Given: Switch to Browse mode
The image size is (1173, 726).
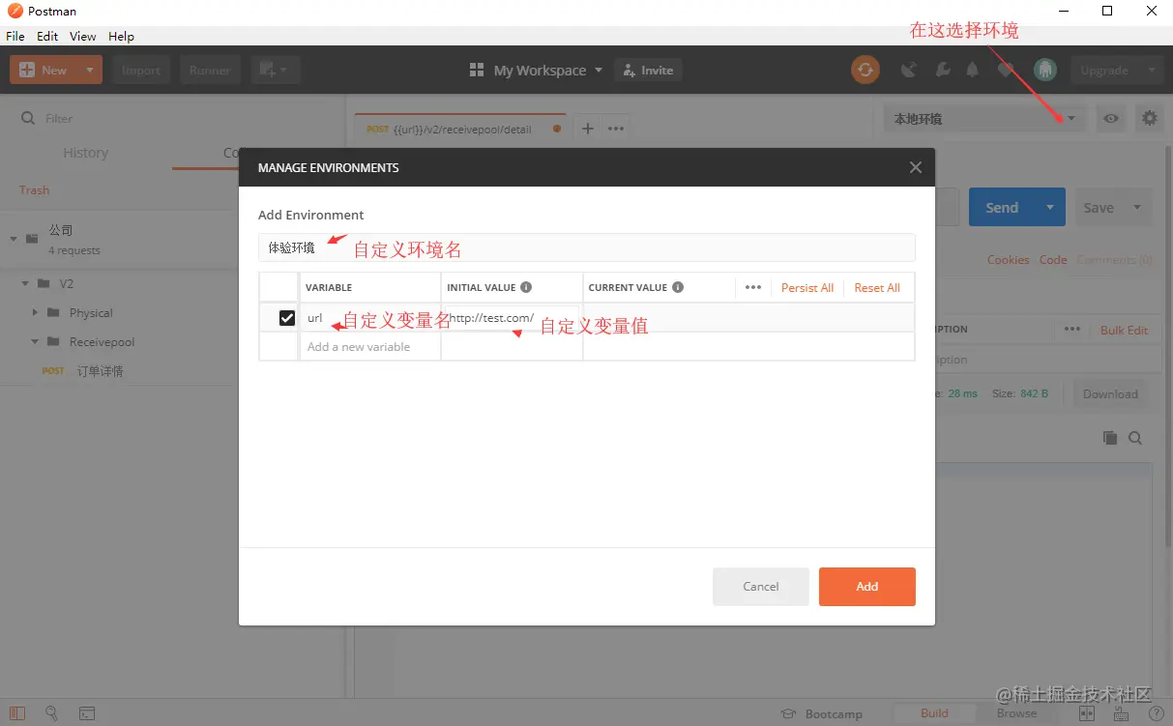Looking at the screenshot, I should [1016, 713].
